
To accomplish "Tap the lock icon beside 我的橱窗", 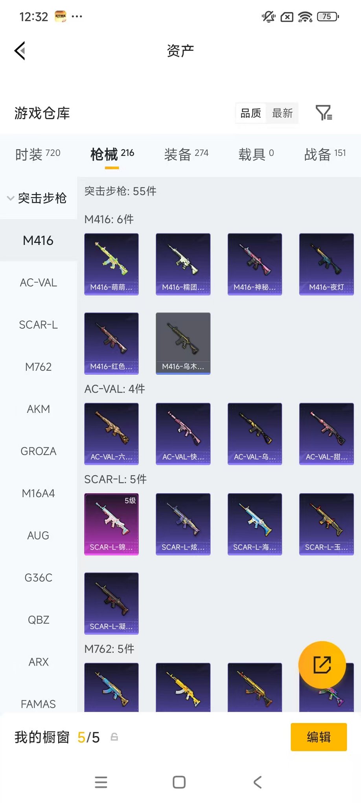I will click(x=114, y=737).
